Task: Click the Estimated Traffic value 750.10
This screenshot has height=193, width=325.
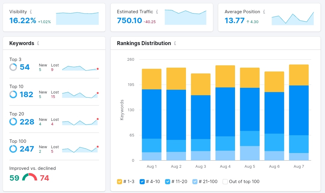Action: [129, 20]
